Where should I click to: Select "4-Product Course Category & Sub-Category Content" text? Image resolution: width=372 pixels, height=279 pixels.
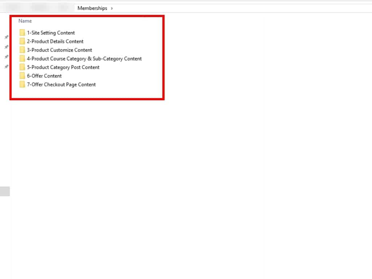[84, 58]
